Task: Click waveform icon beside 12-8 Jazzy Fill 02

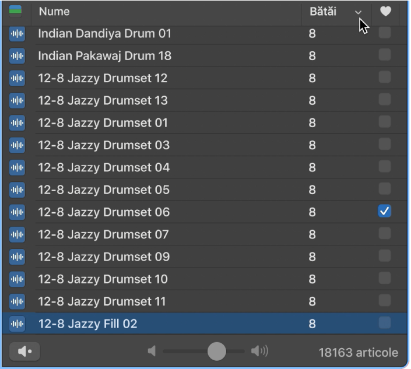Action: click(x=17, y=324)
